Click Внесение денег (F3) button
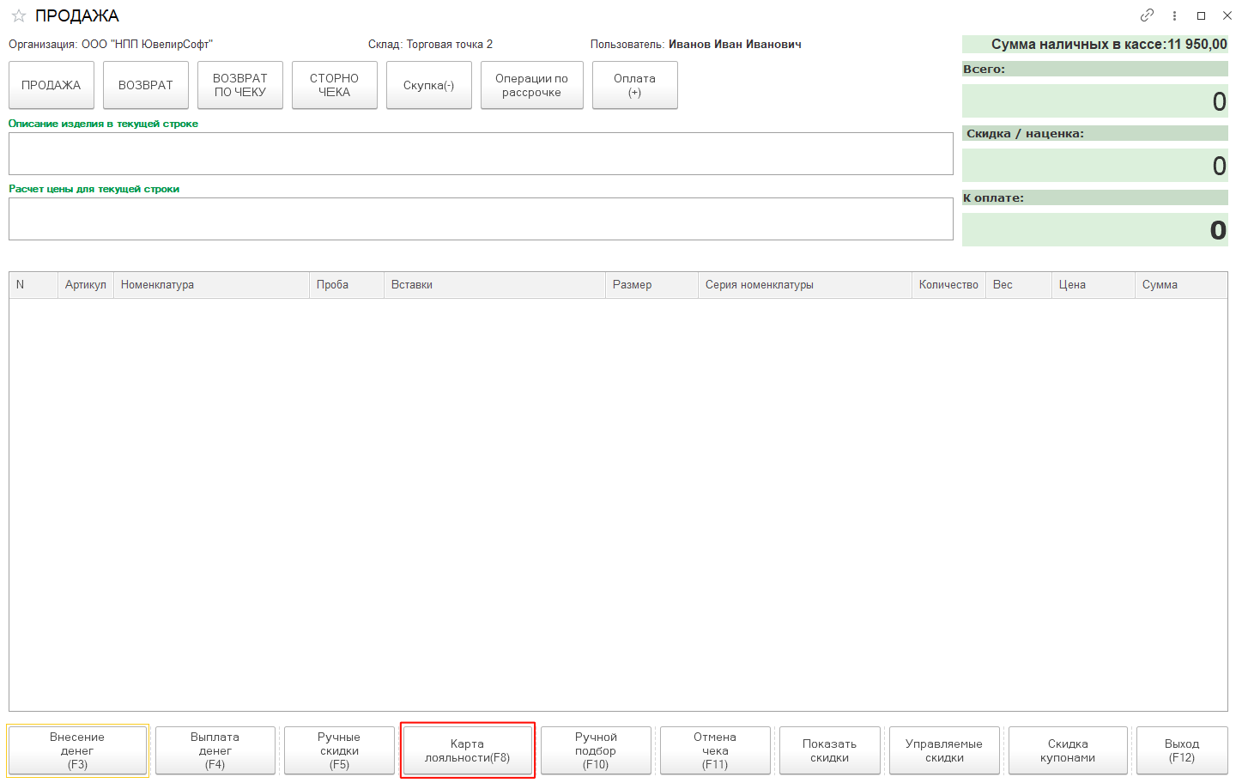Screen dimensions: 1242x783 click(77, 750)
